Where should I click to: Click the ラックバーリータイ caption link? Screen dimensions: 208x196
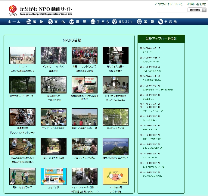tap(116, 100)
